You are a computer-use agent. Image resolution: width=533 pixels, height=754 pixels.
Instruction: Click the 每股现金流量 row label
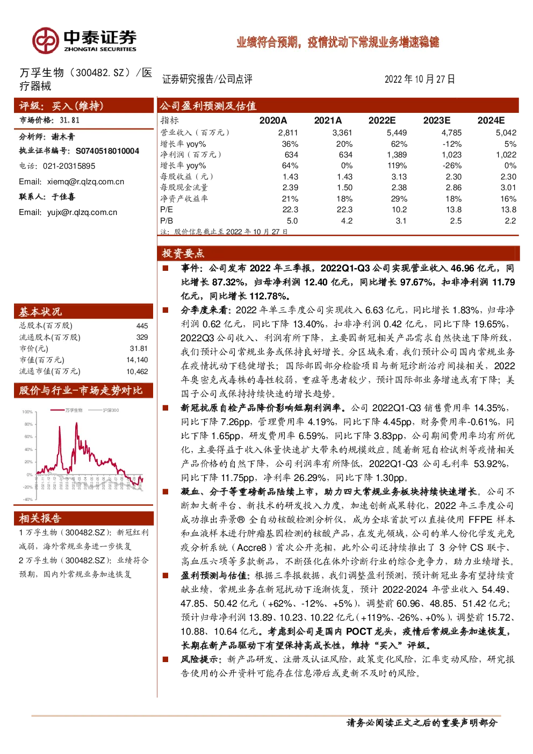184,188
